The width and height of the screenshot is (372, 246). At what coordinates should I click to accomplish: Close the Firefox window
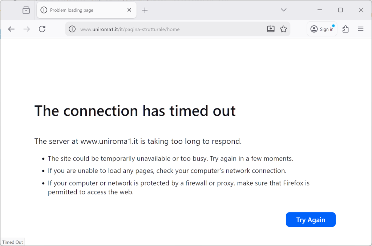click(361, 10)
